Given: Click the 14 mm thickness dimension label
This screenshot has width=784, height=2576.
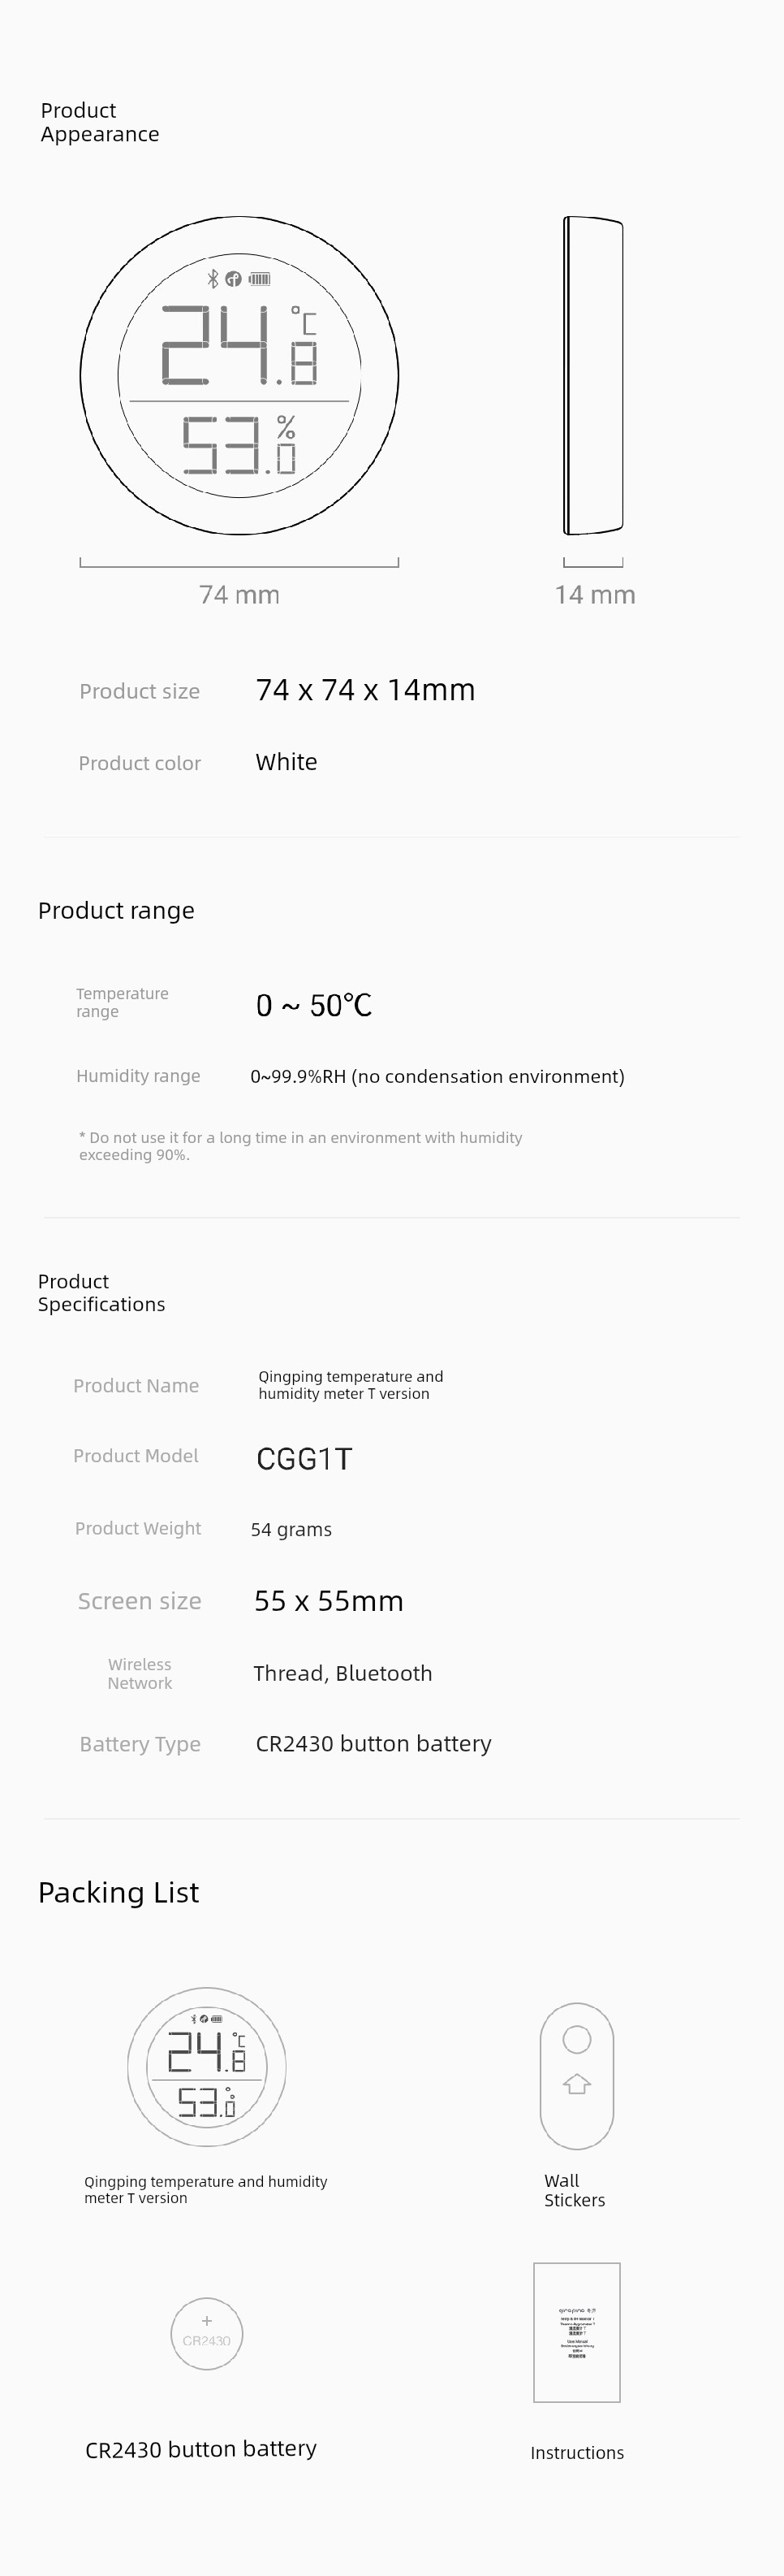Looking at the screenshot, I should (595, 595).
